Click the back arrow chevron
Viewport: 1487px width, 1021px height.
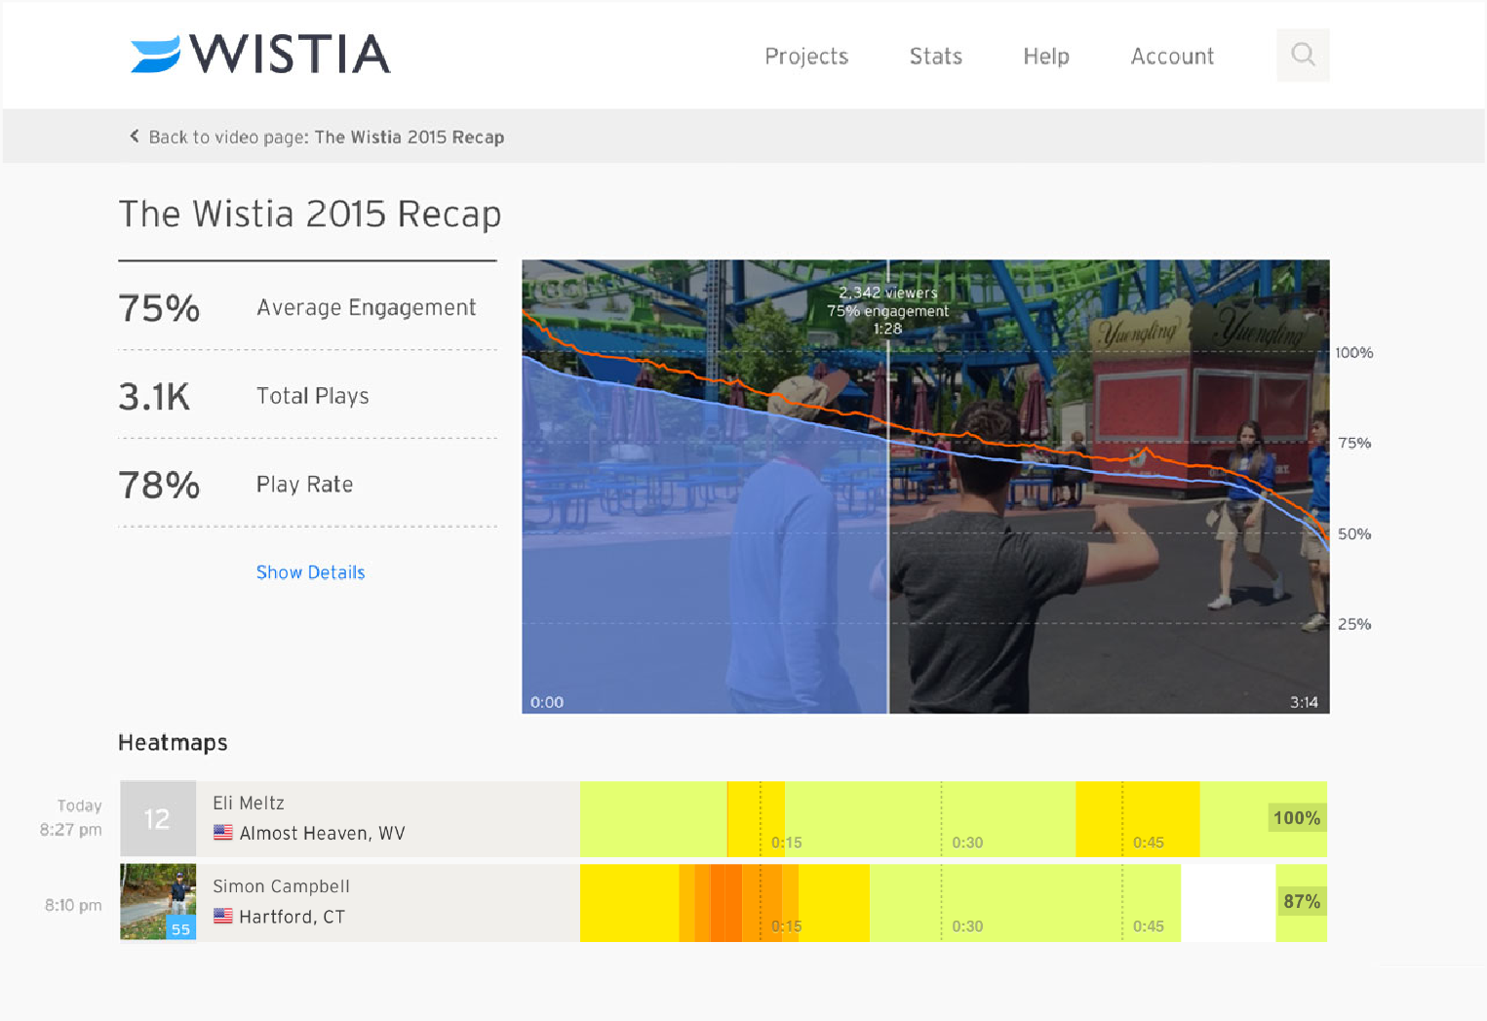pyautogui.click(x=135, y=137)
